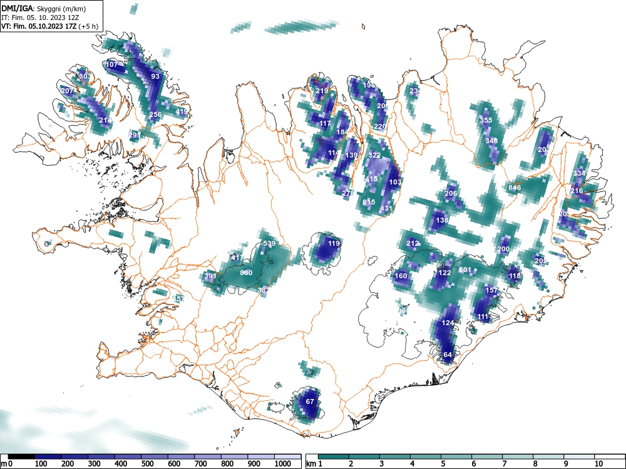
Task: Click the VT valid time line 17Z
Action: click(49, 27)
